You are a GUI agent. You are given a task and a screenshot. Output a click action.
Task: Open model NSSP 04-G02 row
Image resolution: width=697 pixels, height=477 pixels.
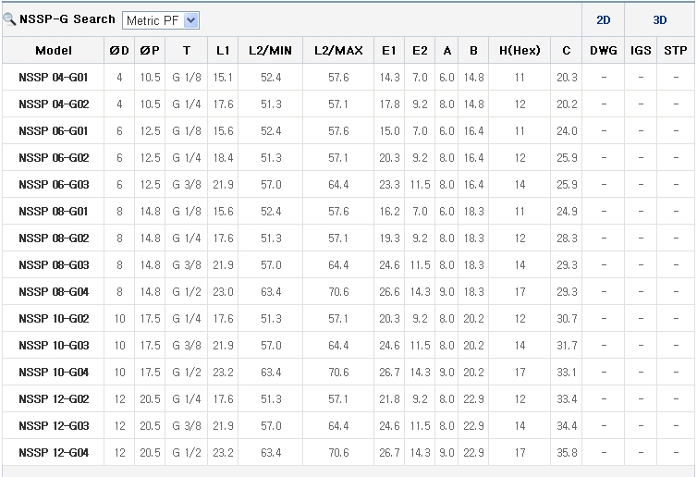click(x=54, y=104)
